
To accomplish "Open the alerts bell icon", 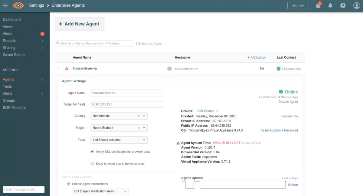I will click(330, 5).
